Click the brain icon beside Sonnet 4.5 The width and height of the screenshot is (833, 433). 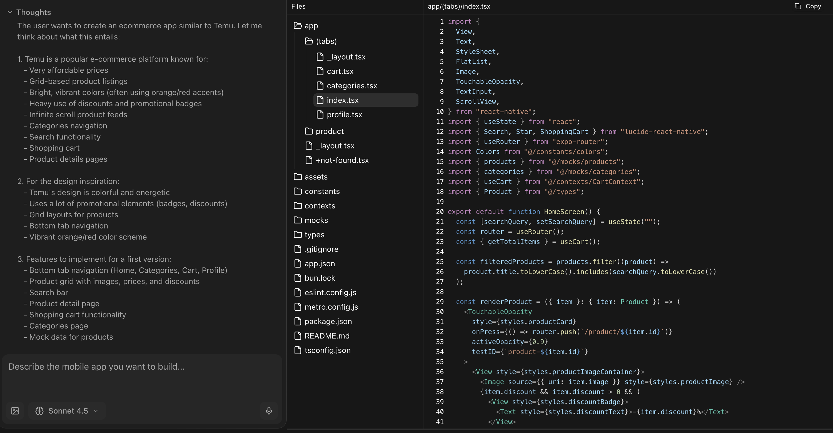[39, 411]
